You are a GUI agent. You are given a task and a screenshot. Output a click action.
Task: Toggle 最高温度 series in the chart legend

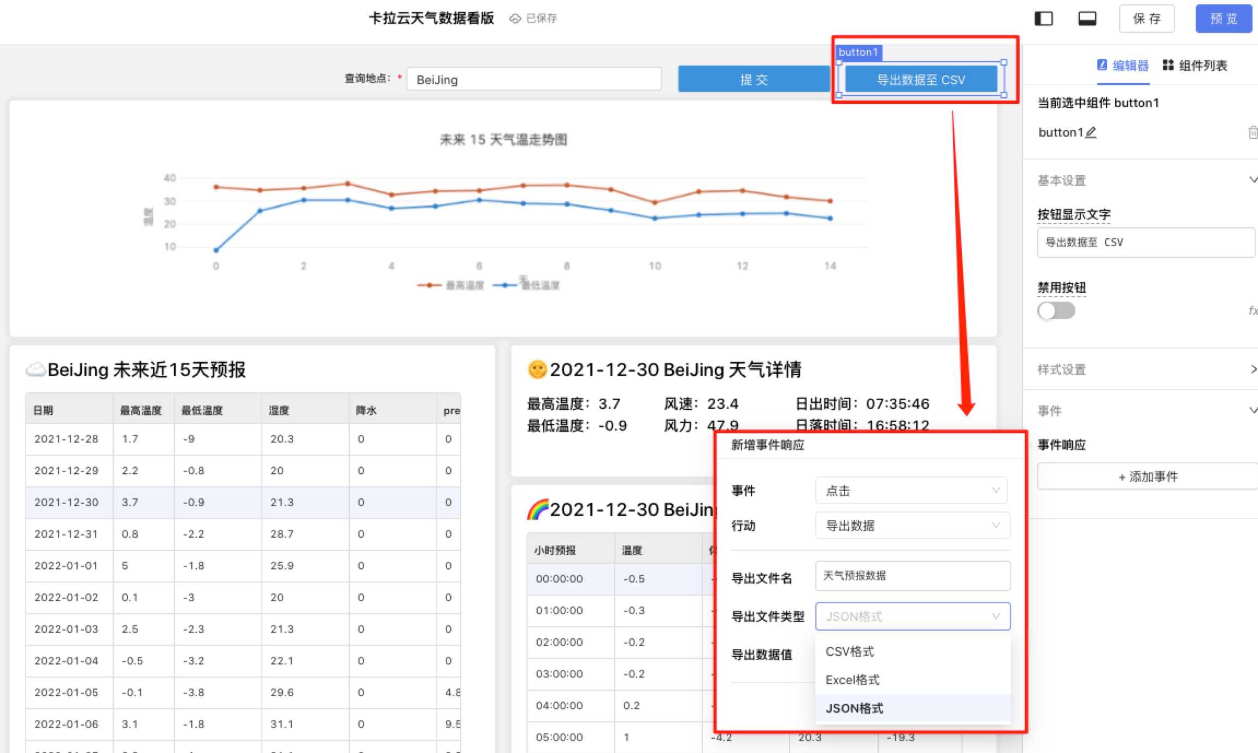[450, 284]
